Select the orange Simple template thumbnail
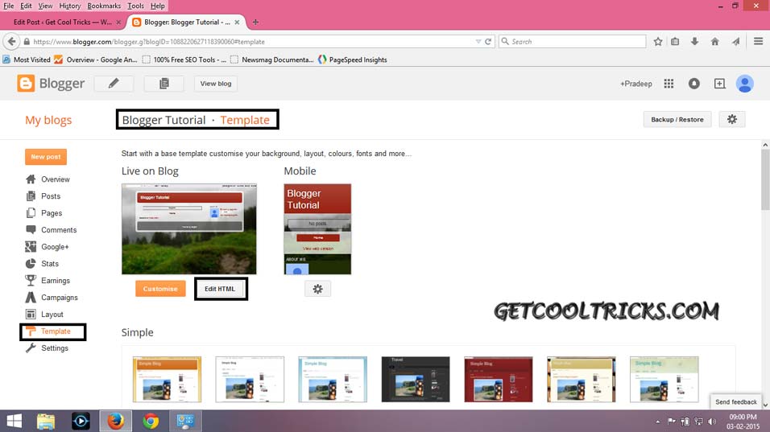Viewport: 770px width, 432px height. 167,380
